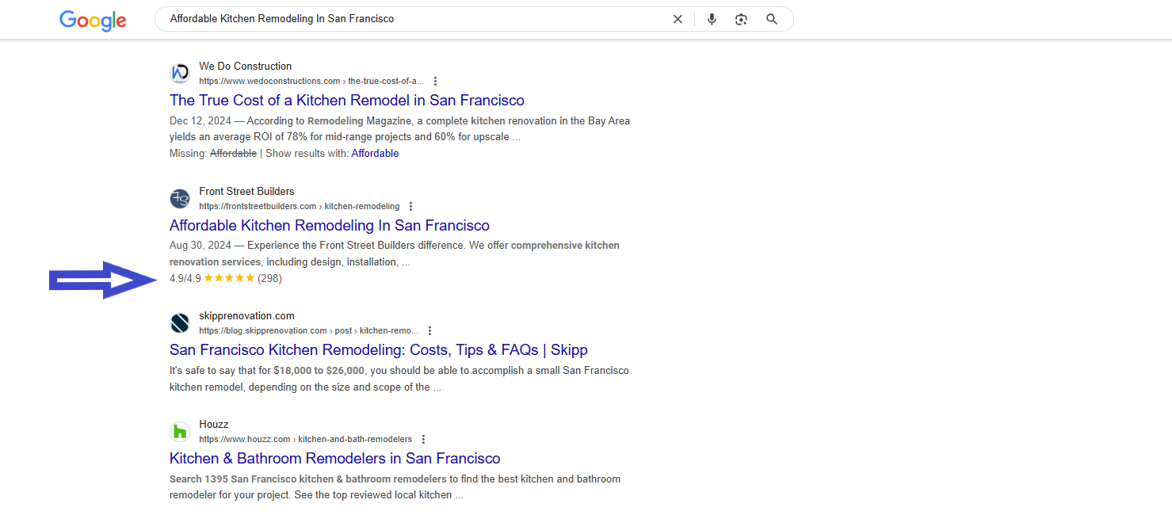Open San Francisco Kitchen Remodeling Skipp link
Viewport: 1172px width, 515px height.
(379, 350)
